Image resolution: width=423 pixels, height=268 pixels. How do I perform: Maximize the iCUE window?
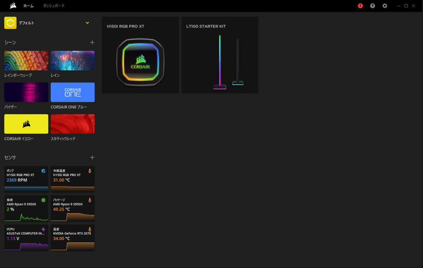406,6
